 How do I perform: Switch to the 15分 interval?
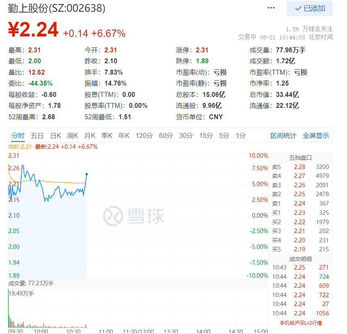(206, 135)
